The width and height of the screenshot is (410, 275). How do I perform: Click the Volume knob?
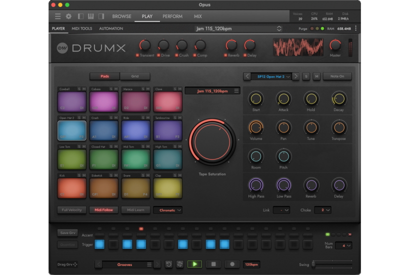coord(256,127)
